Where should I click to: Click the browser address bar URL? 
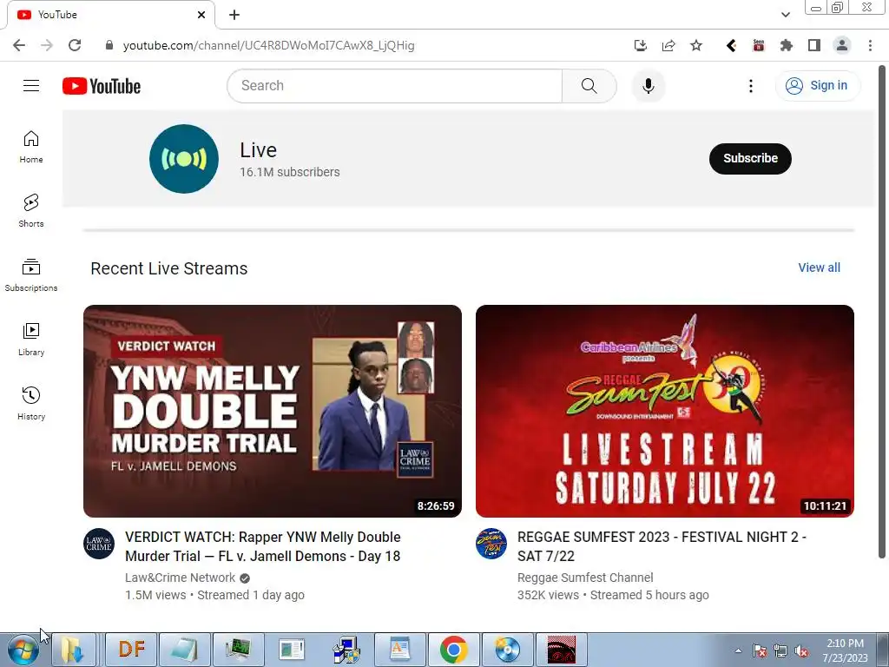tap(269, 45)
